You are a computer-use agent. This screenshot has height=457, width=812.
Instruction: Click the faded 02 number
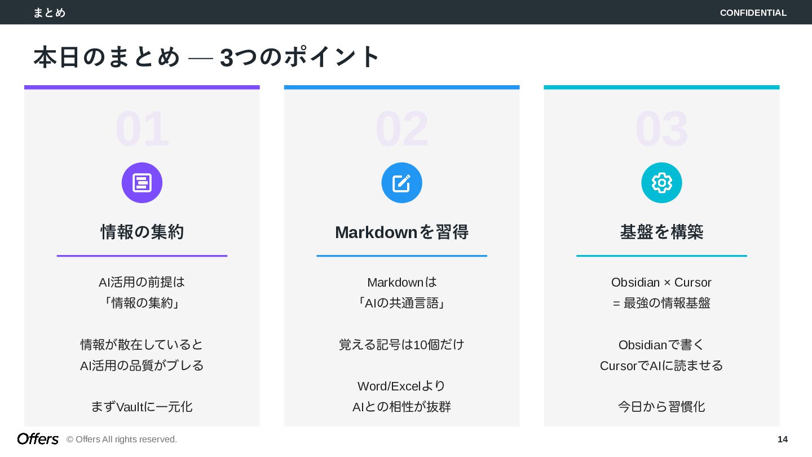click(x=401, y=129)
